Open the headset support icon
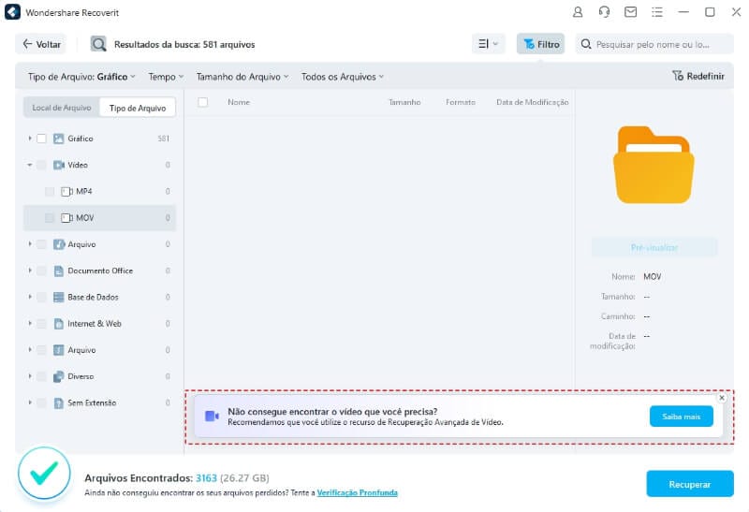Viewport: 749px width, 512px height. 604,12
